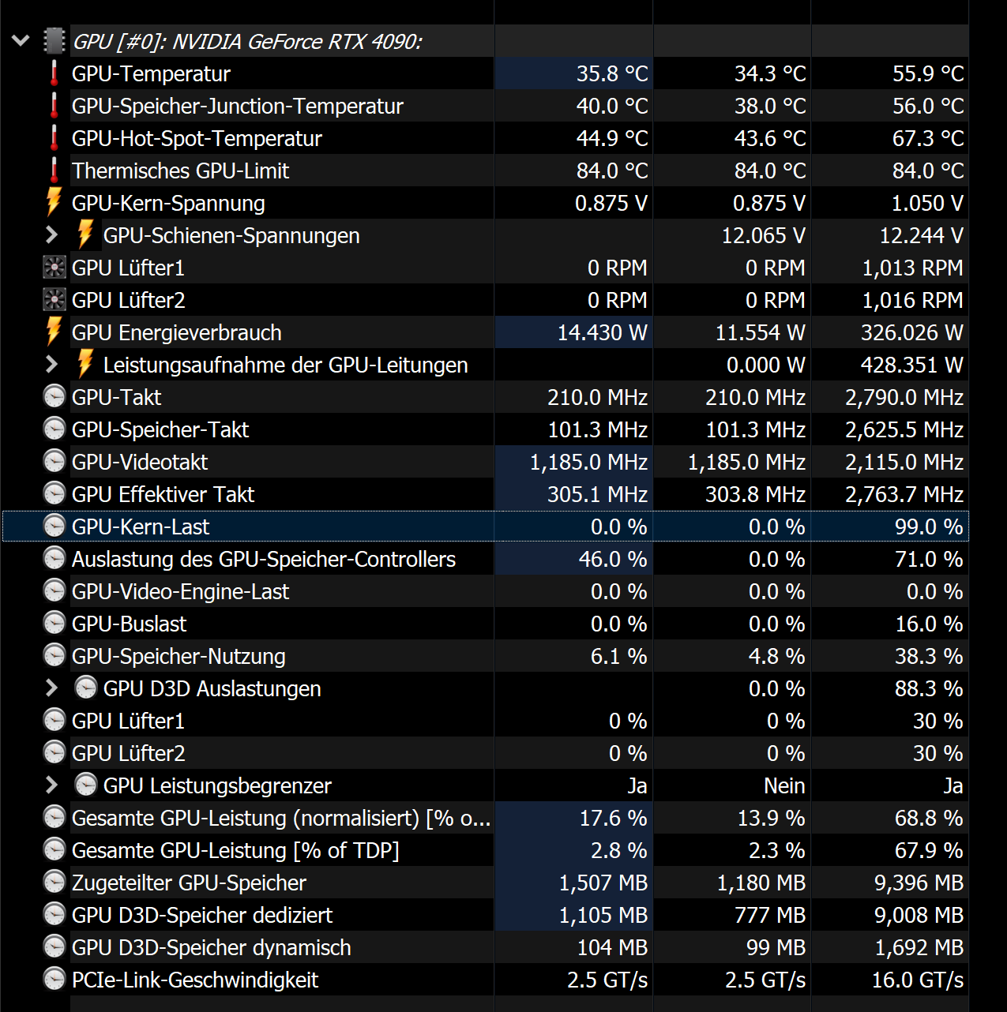The width and height of the screenshot is (1007, 1012).
Task: Click clock icon next to GPU-Speicher-Nutzung
Action: [x=54, y=656]
